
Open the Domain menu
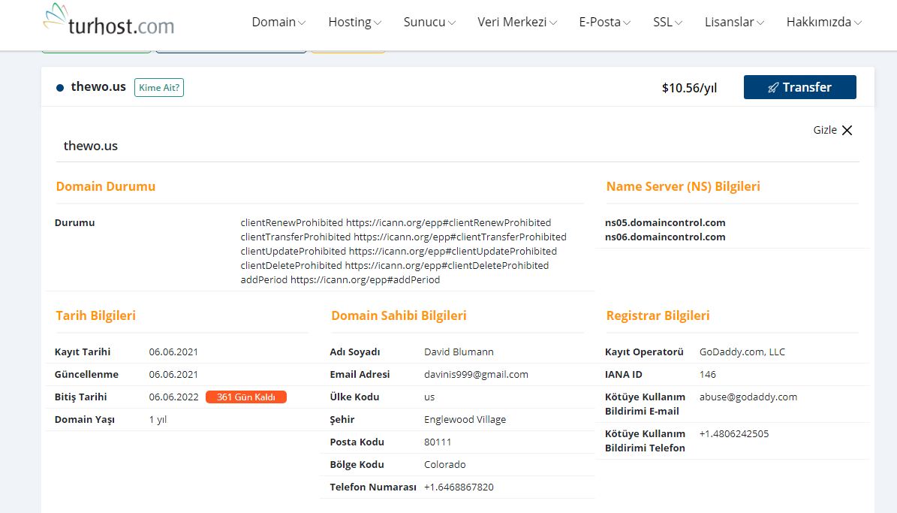(x=278, y=23)
